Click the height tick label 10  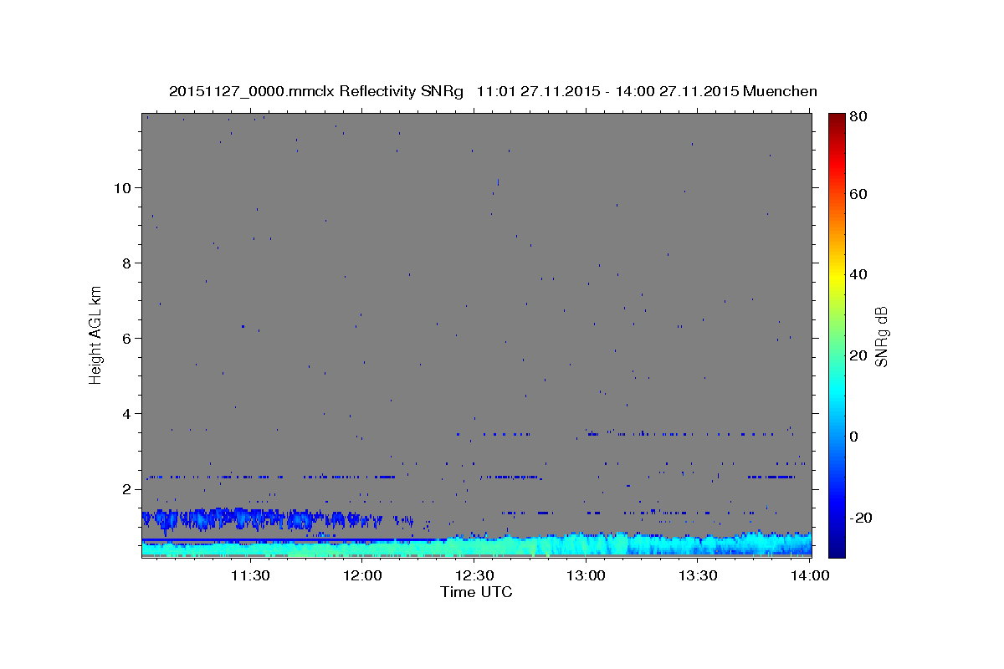[x=123, y=188]
